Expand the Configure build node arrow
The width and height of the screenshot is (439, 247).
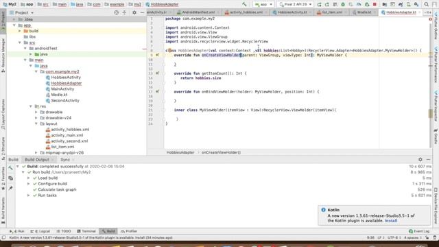tap(29, 184)
